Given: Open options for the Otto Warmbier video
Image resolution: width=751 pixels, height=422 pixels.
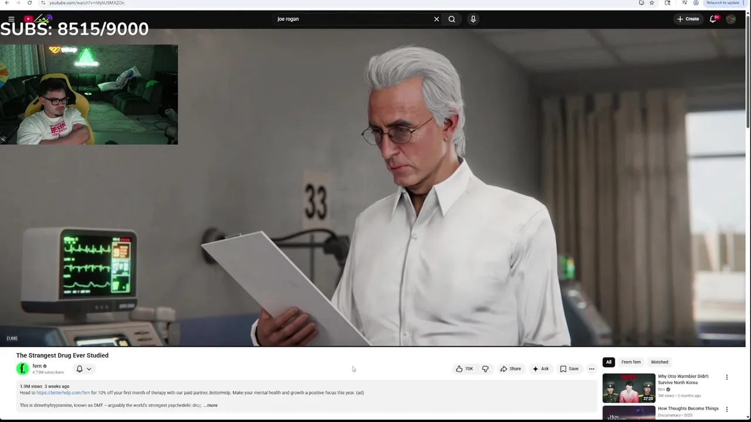Looking at the screenshot, I should click(726, 377).
